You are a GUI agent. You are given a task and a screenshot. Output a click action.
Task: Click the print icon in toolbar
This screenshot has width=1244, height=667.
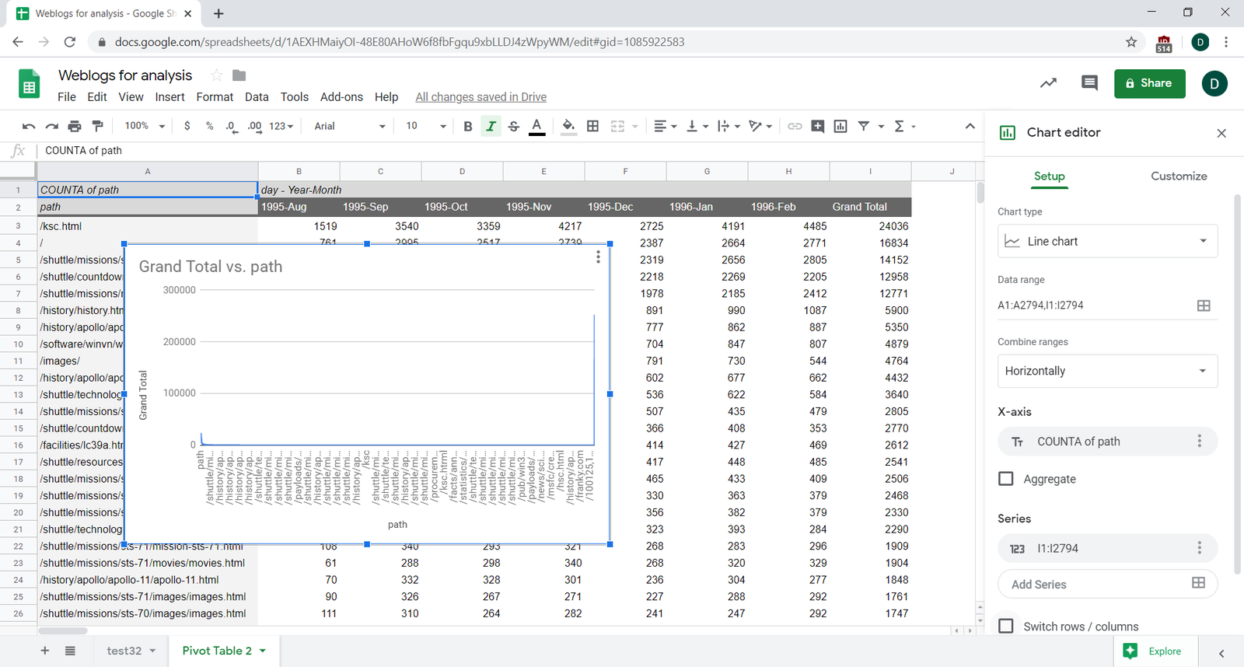pyautogui.click(x=75, y=126)
